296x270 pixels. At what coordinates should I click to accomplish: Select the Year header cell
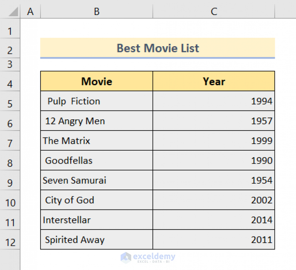pos(214,81)
